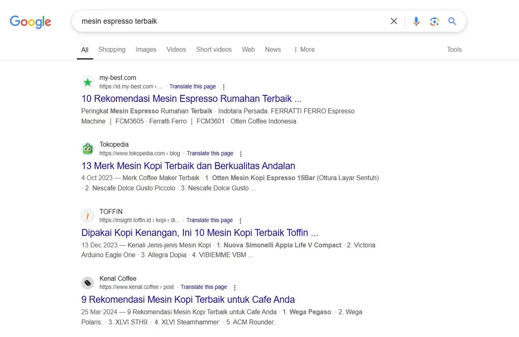This screenshot has width=519, height=337.
Task: Translate the TOFFIN page
Action: click(209, 220)
